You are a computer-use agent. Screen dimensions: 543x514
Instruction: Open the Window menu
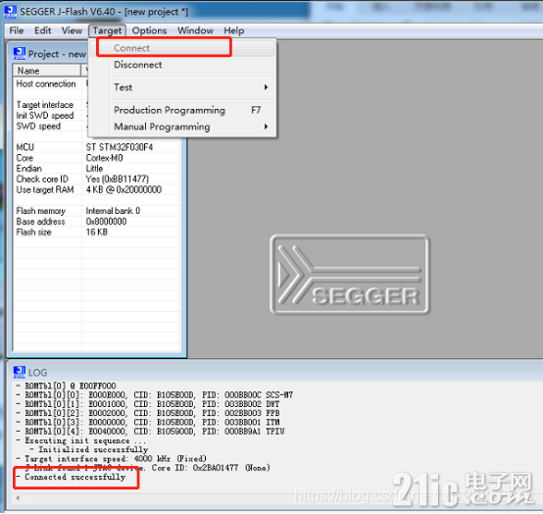195,30
